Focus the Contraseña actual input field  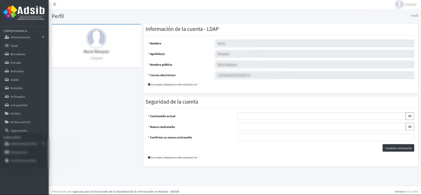click(x=321, y=116)
